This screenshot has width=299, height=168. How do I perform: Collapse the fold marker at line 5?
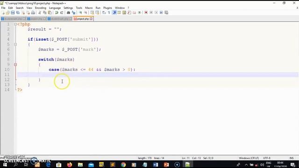tap(15, 44)
